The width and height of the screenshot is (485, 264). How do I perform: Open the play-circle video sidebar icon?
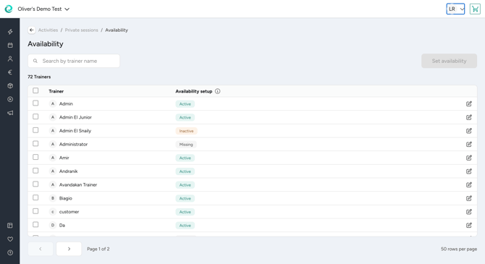click(10, 99)
